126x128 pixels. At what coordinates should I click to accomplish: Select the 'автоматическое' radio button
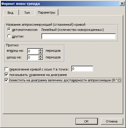[x=9, y=30]
